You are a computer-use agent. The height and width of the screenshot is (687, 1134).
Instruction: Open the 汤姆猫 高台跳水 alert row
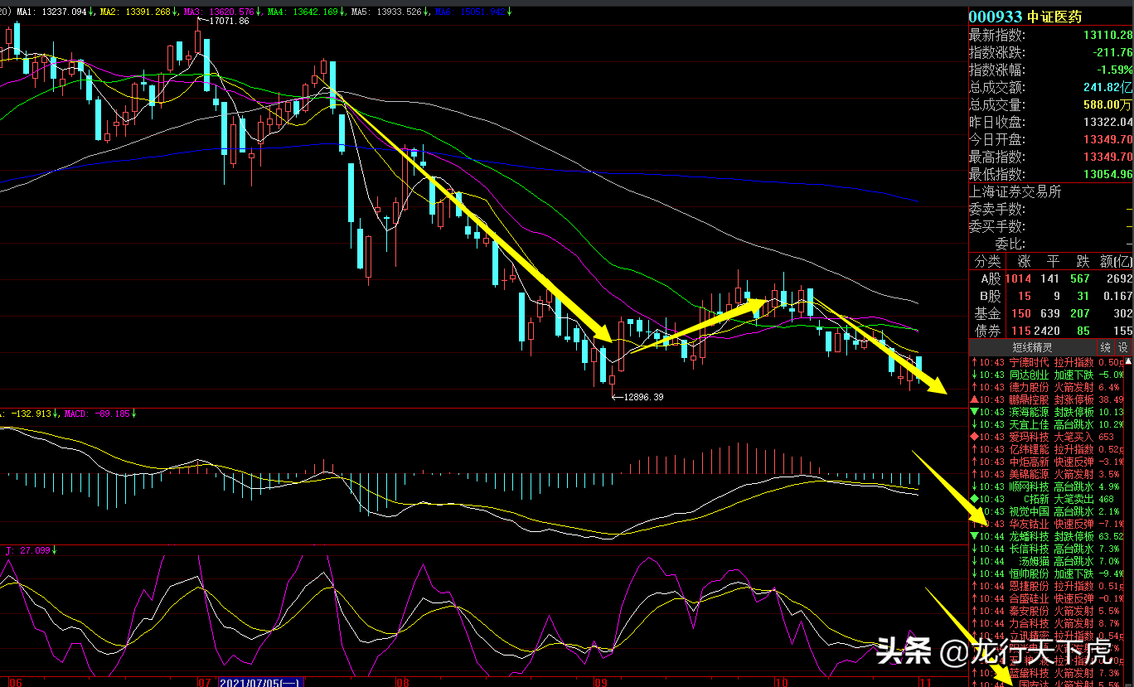(x=1047, y=561)
